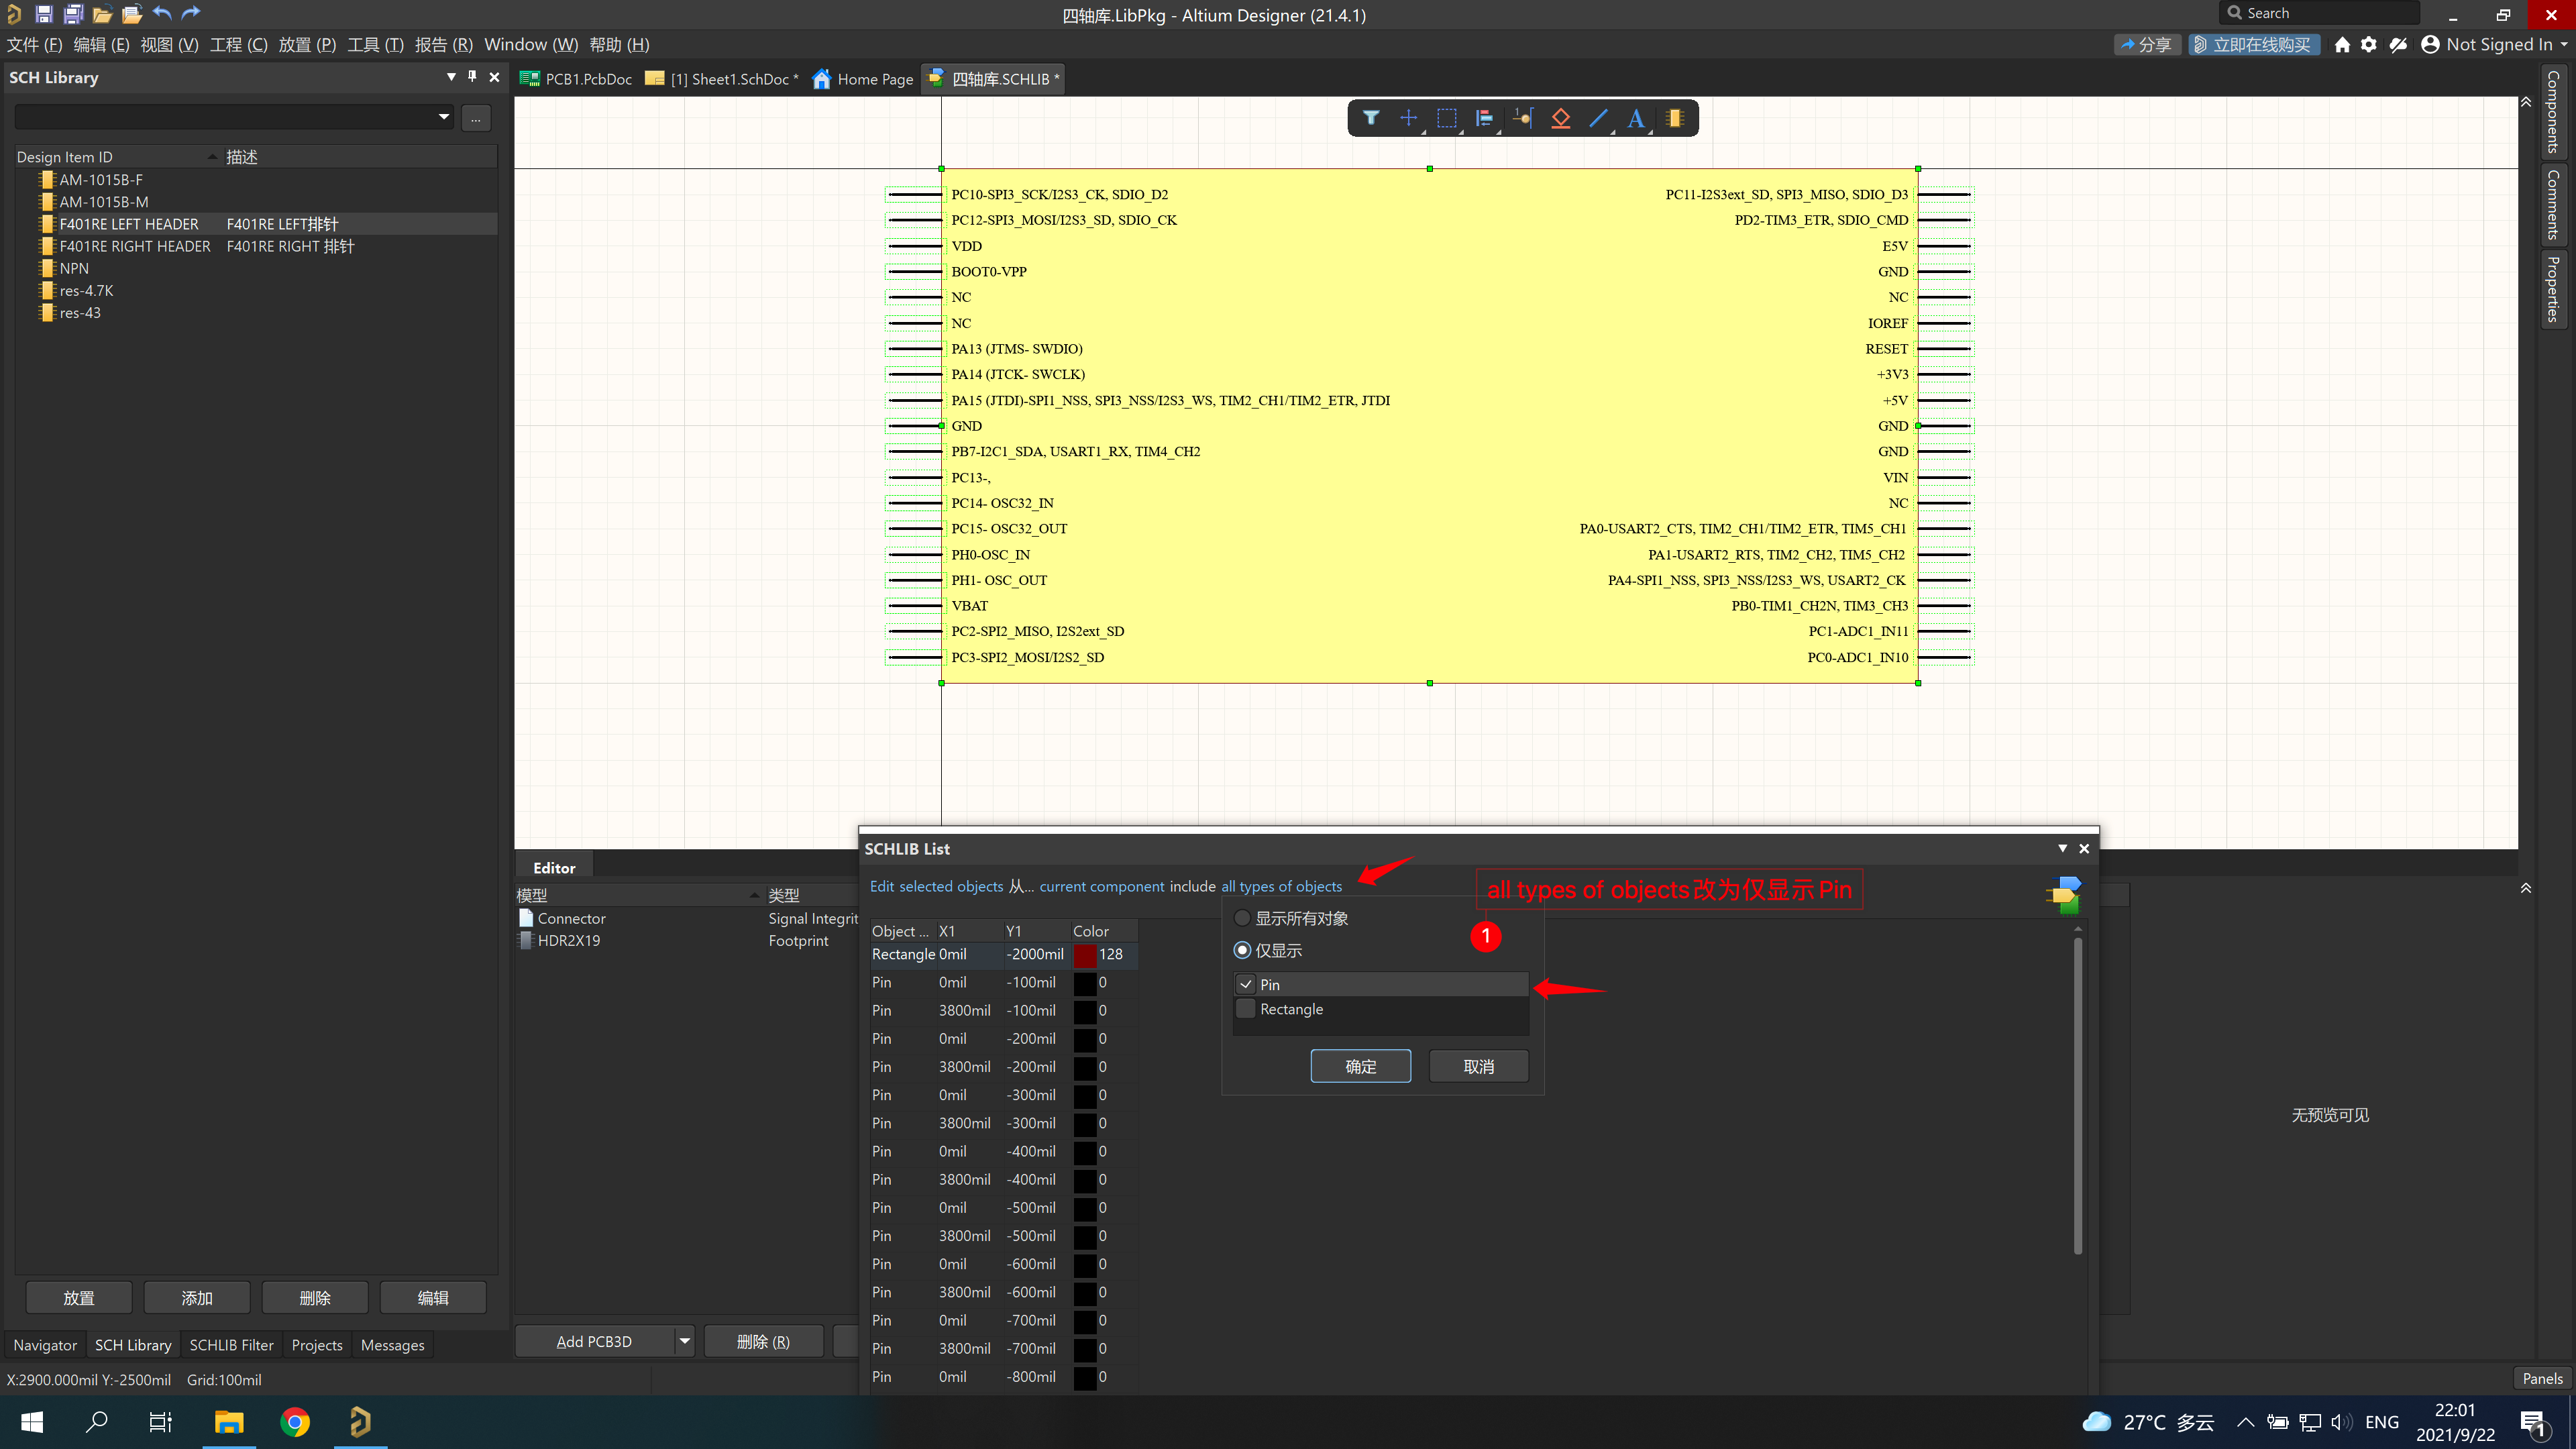This screenshot has width=2576, height=1449.
Task: Click the Open Project icon
Action: pyautogui.click(x=132, y=14)
